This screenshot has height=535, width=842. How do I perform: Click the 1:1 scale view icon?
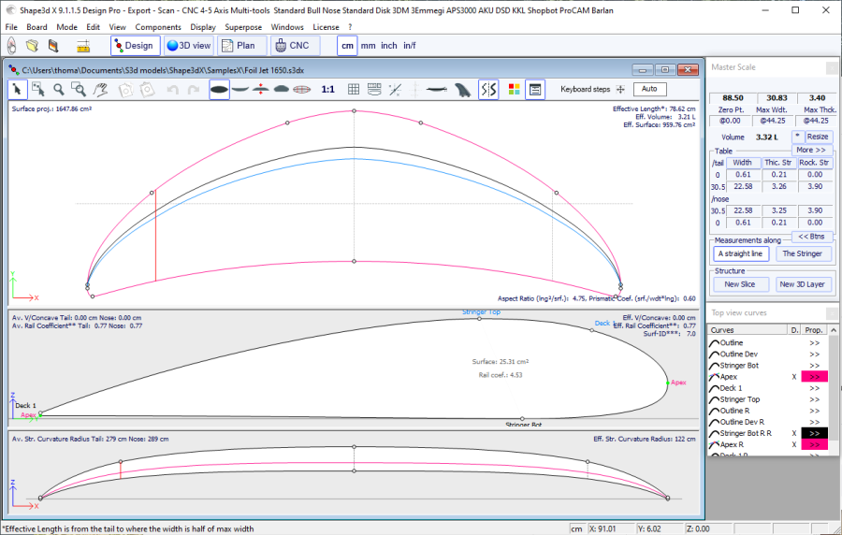pos(328,90)
